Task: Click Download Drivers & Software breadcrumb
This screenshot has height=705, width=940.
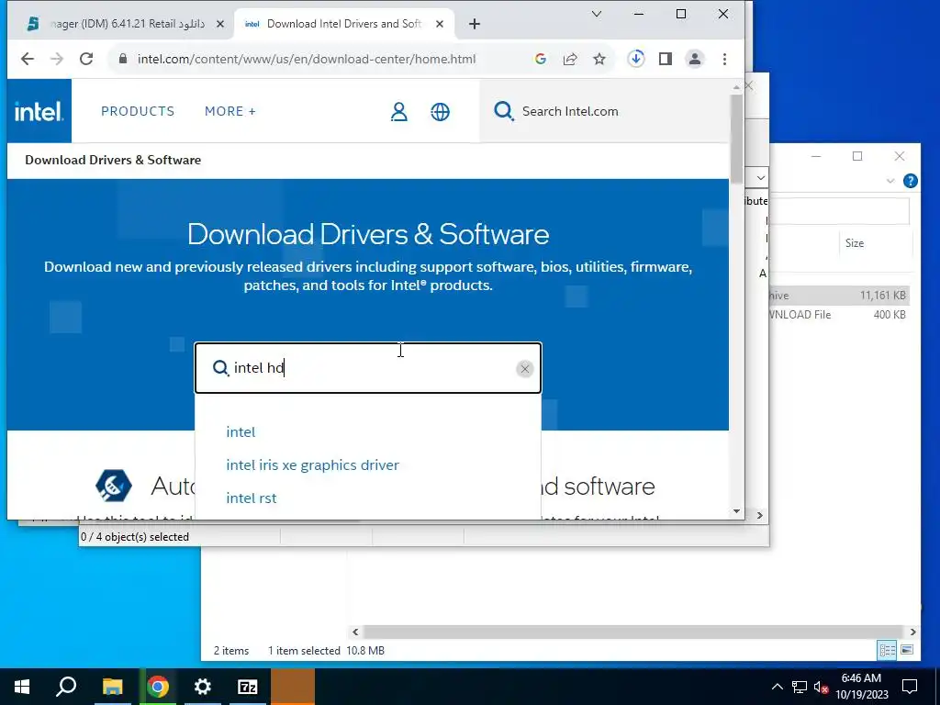Action: [x=113, y=160]
